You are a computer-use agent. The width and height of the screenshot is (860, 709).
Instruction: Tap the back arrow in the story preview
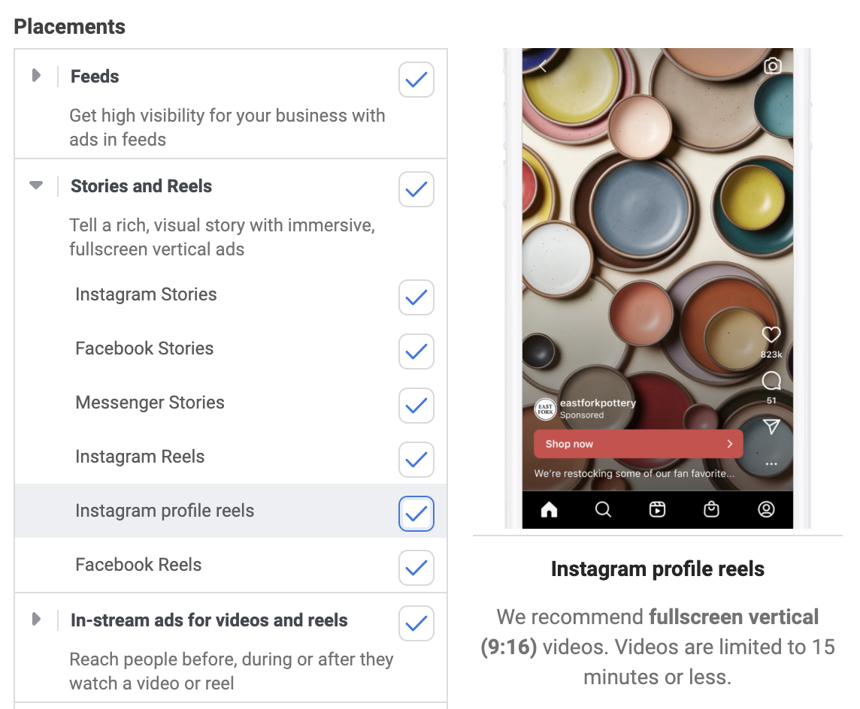point(543,66)
